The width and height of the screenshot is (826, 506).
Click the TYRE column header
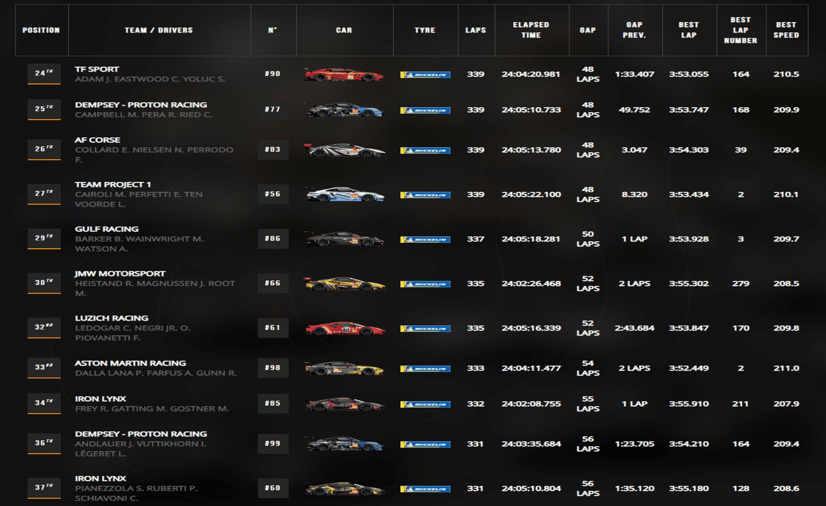tap(425, 30)
